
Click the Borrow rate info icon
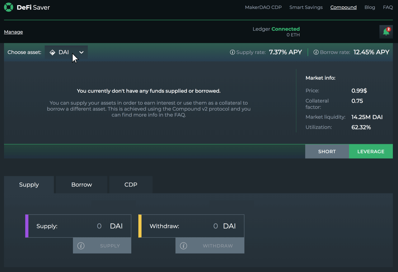tap(316, 52)
